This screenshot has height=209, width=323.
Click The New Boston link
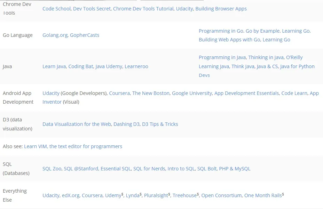tap(151, 93)
